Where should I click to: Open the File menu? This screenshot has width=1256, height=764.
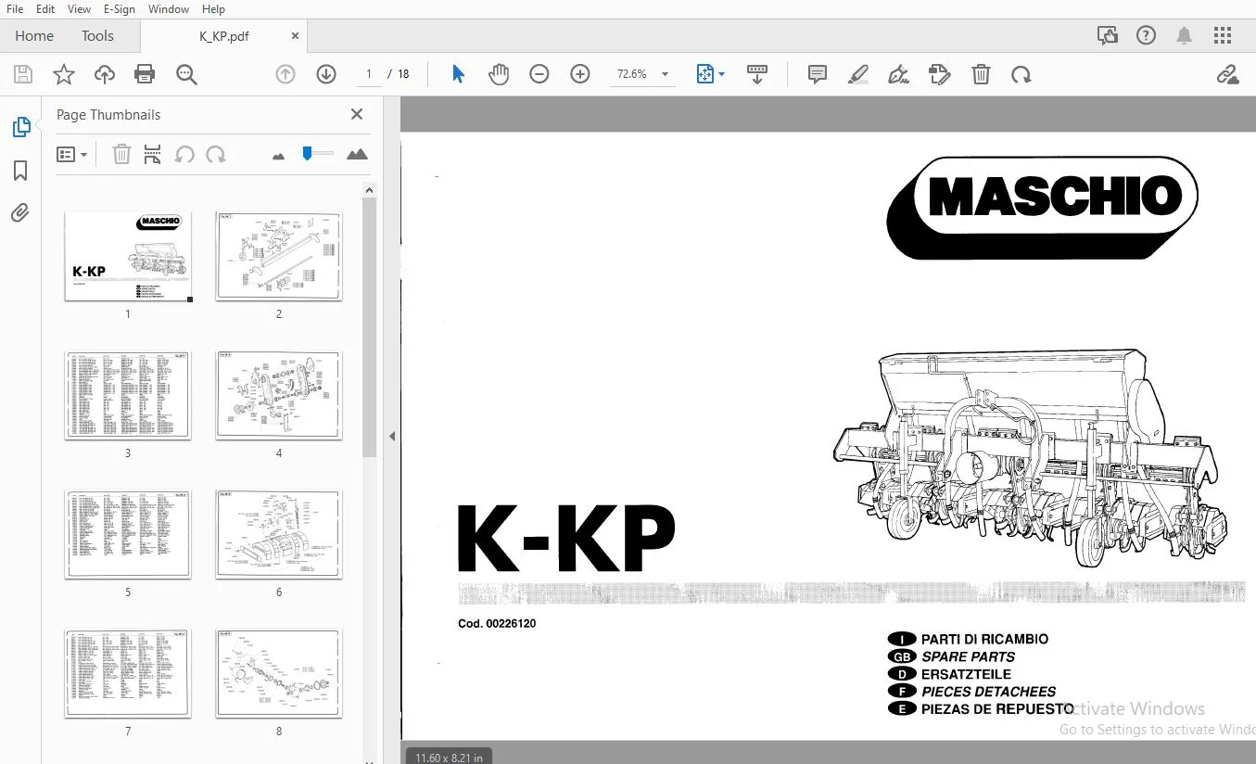pyautogui.click(x=15, y=9)
